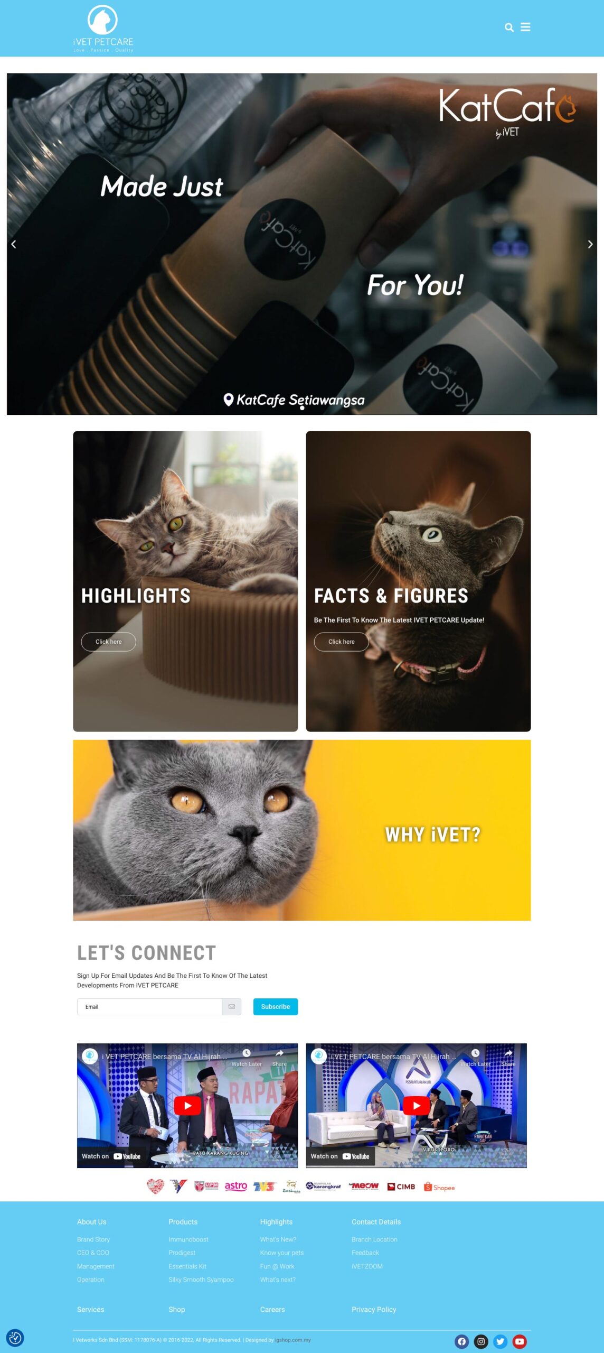Viewport: 604px width, 1353px height.
Task: Click the Facts & Figures 'Click here' button
Action: pos(342,642)
